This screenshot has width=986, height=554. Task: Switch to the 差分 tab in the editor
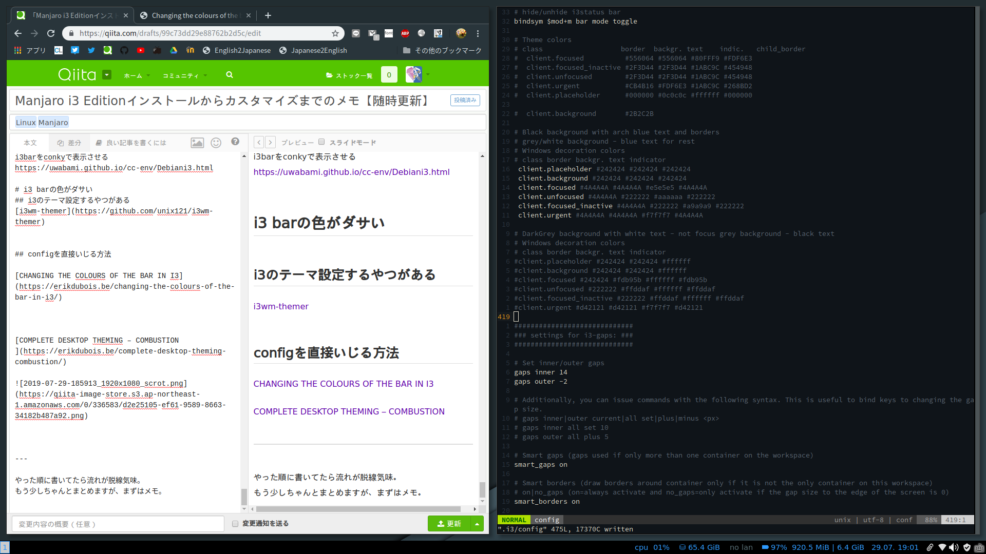69,143
